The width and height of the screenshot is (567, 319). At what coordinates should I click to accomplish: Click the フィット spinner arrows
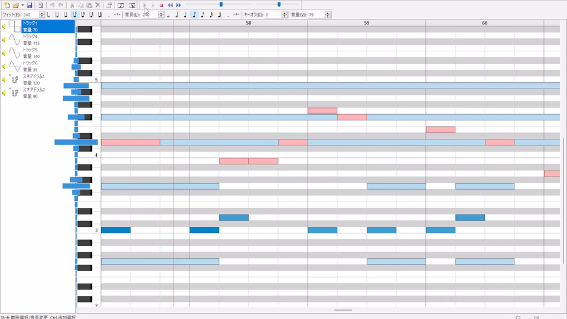(42, 14)
